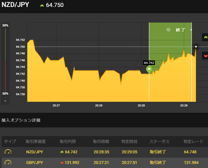
Task: Click the green upper bar of the sentiment gauge
Action: tap(5, 44)
